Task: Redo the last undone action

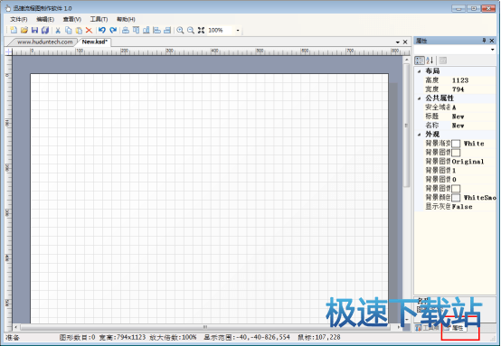Action: [x=113, y=31]
